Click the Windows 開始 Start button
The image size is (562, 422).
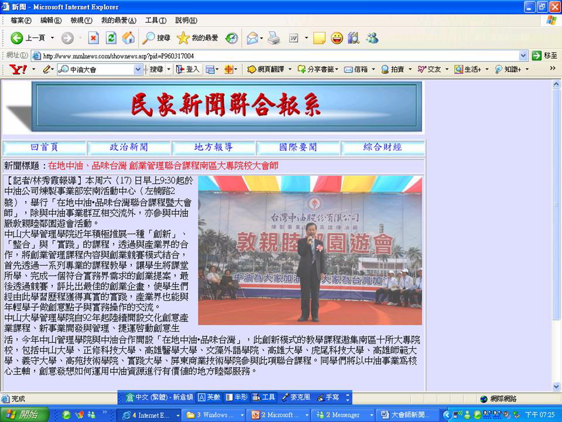pos(25,415)
